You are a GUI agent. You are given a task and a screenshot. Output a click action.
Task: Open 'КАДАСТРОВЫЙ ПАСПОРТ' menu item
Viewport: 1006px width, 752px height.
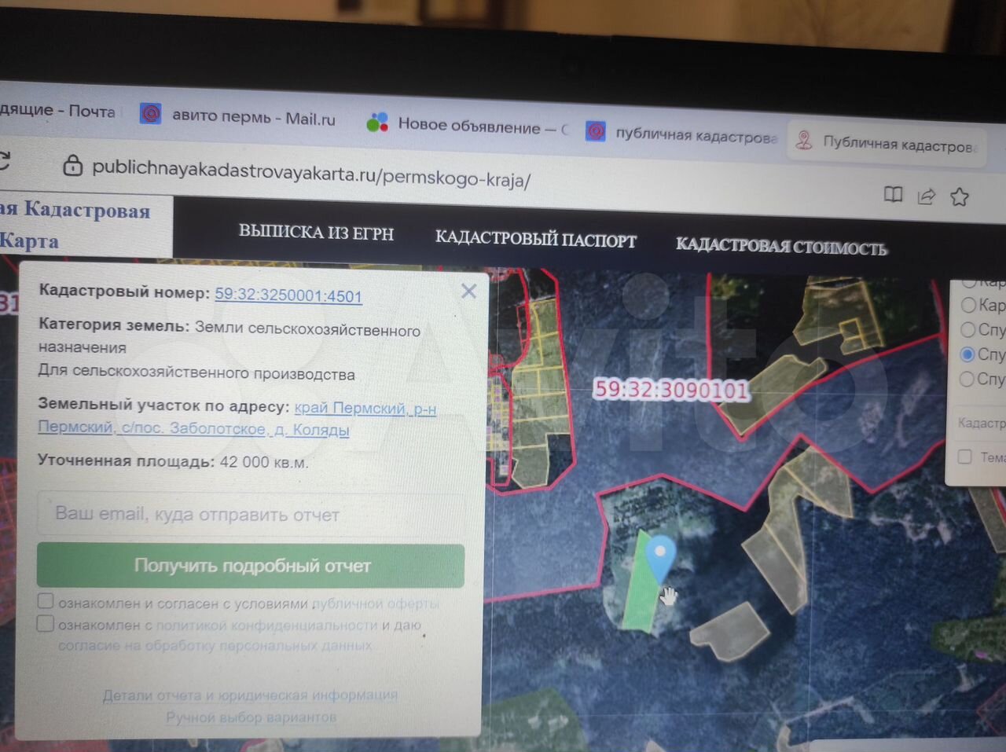coord(535,240)
